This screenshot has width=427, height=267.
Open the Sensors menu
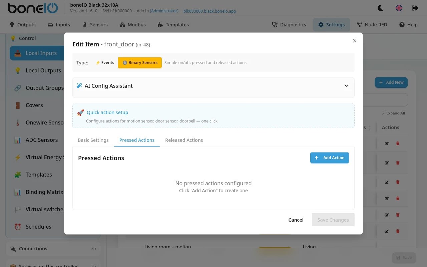[95, 25]
